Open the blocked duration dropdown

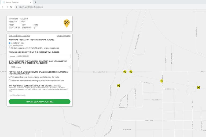(39, 67)
